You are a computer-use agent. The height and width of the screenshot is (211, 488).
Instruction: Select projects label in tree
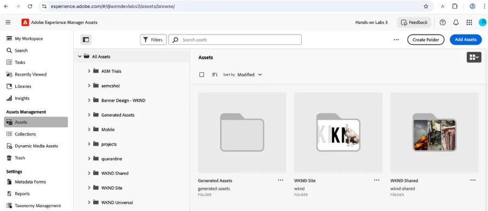tap(109, 144)
